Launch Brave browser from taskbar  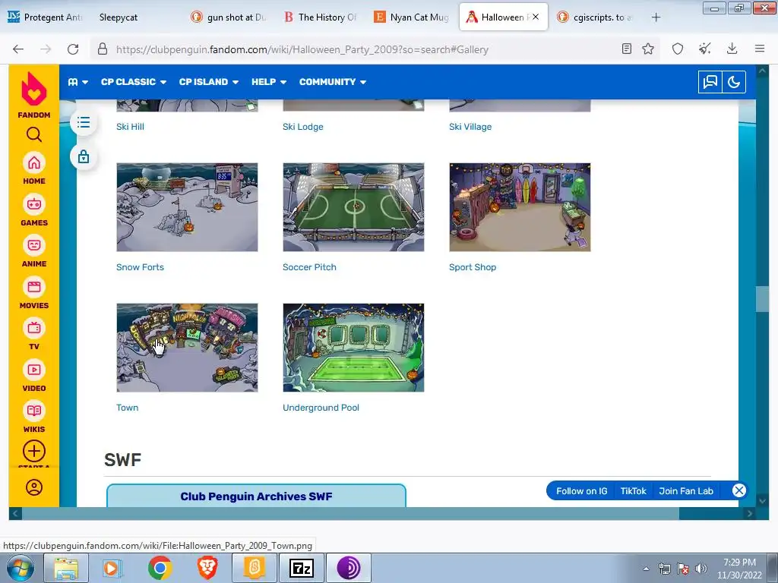coord(207,568)
